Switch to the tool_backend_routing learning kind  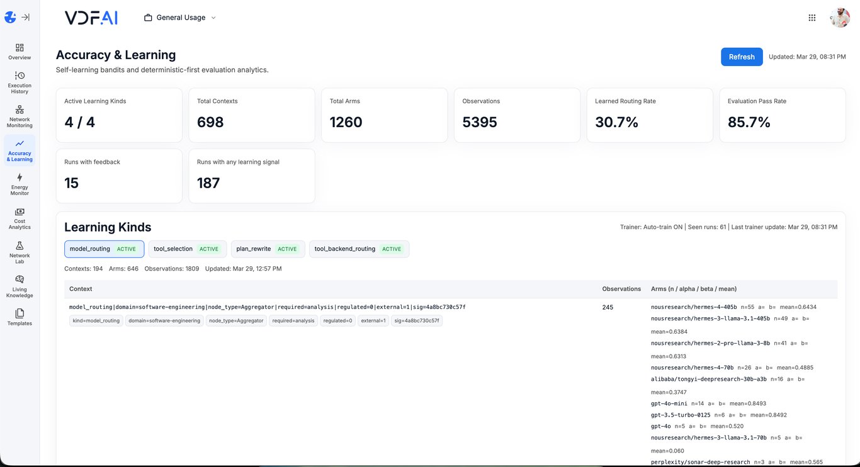[359, 249]
